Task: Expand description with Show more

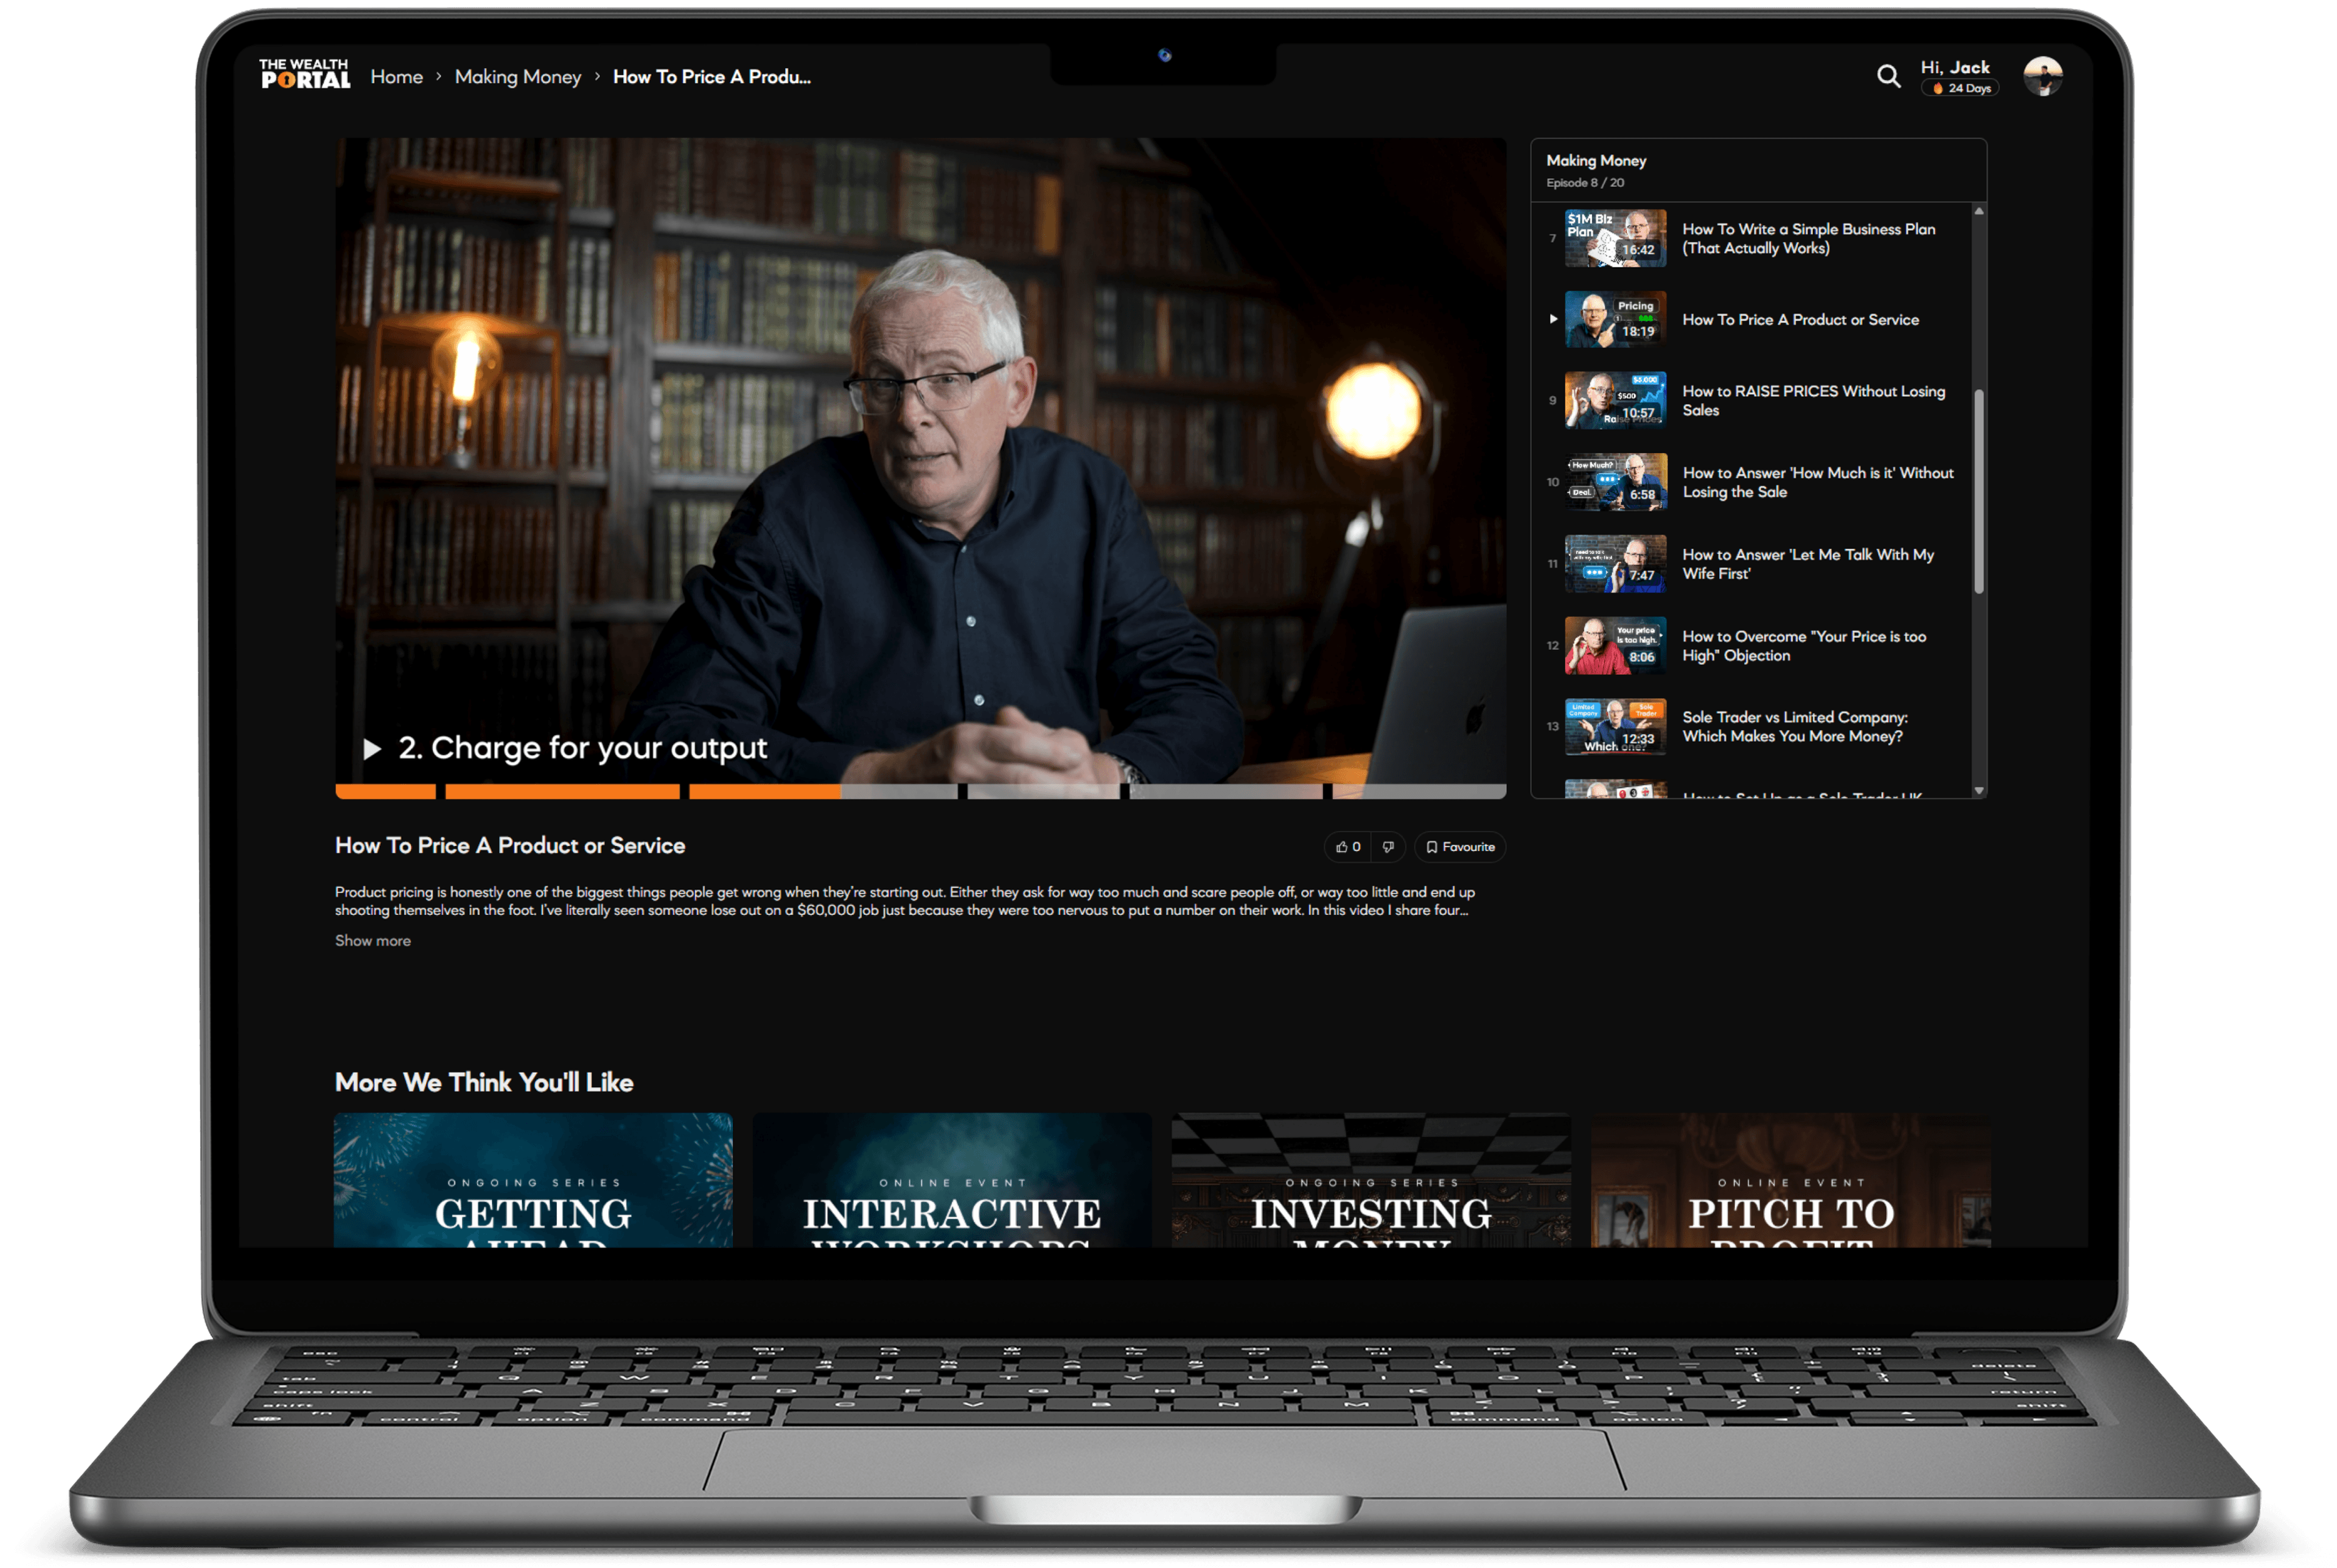Action: coord(373,941)
